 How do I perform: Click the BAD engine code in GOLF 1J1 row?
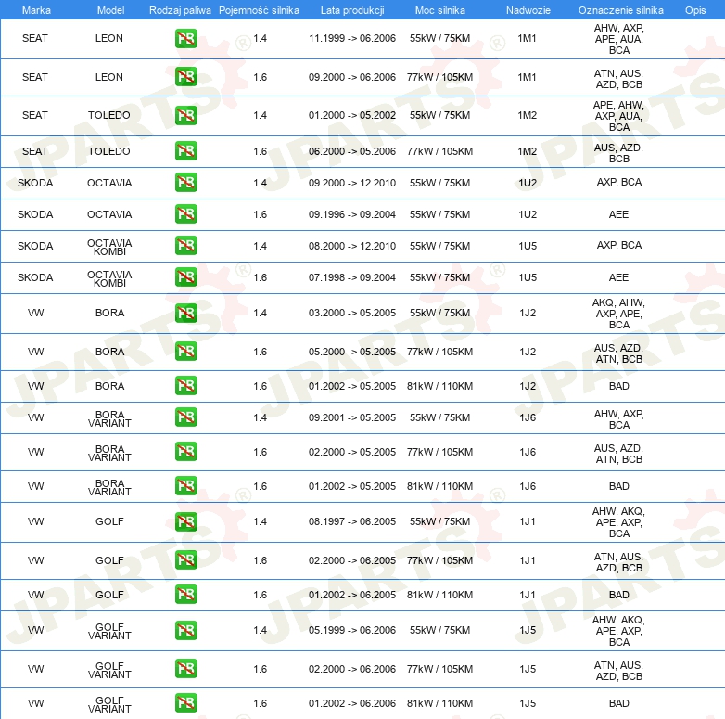point(619,595)
